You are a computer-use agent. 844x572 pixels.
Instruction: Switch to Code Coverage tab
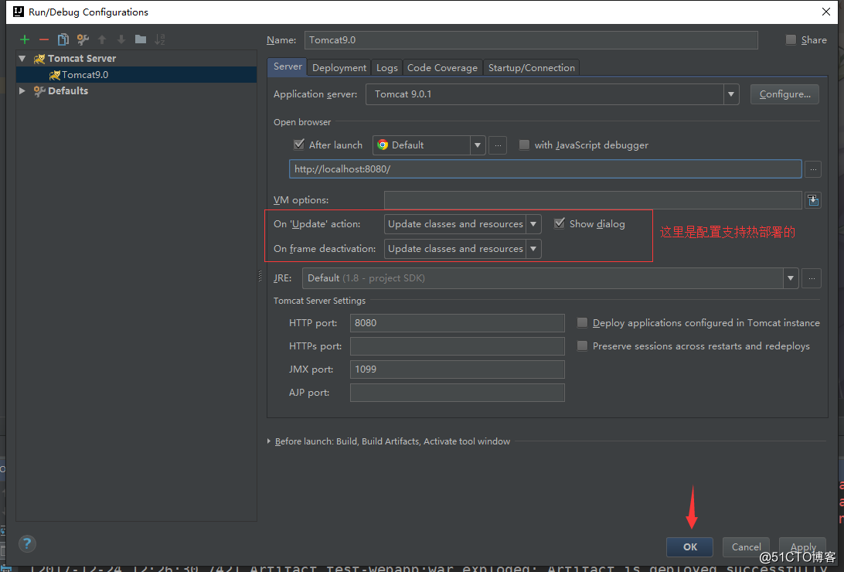pyautogui.click(x=442, y=68)
